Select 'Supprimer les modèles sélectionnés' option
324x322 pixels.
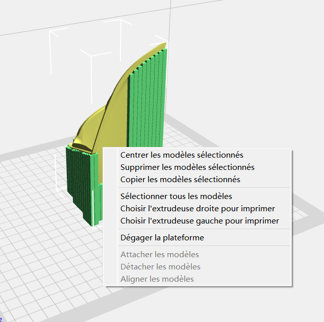tap(197, 167)
